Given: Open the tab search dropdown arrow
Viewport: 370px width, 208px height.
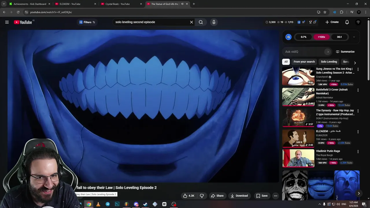Looking at the screenshot, I should pyautogui.click(x=4, y=4).
